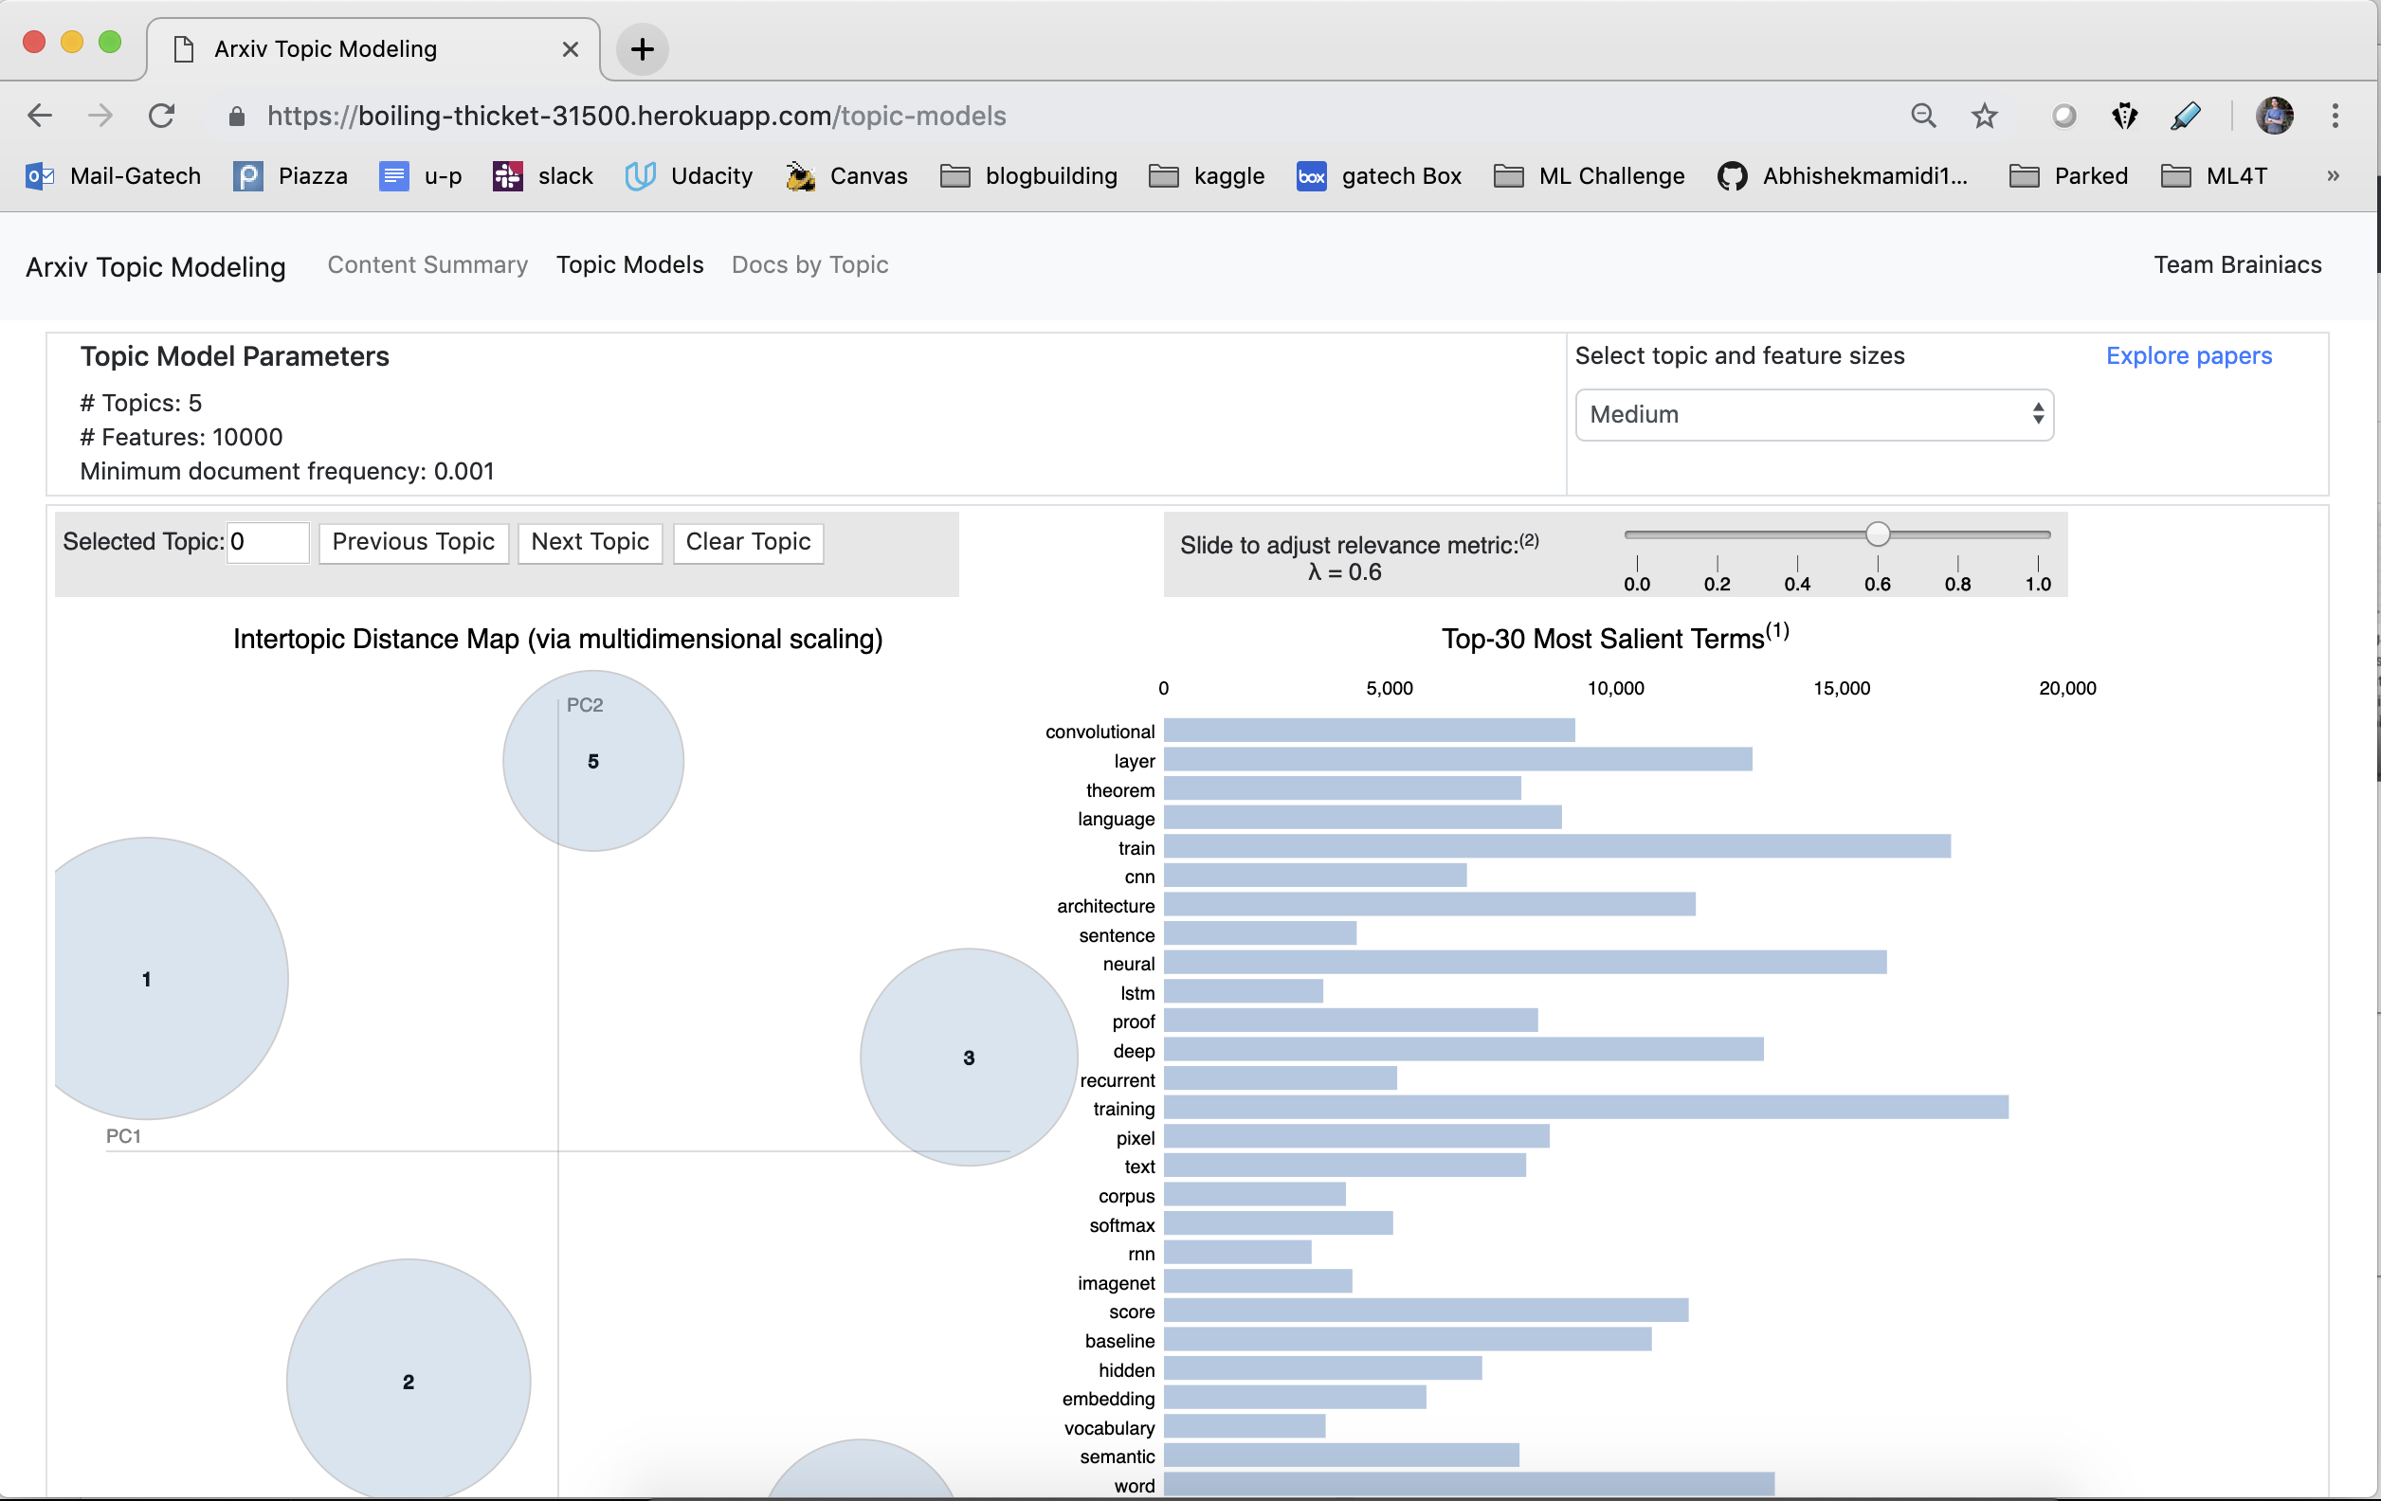This screenshot has width=2381, height=1501.
Task: Click the relevance metric slider handle
Action: pos(1877,535)
